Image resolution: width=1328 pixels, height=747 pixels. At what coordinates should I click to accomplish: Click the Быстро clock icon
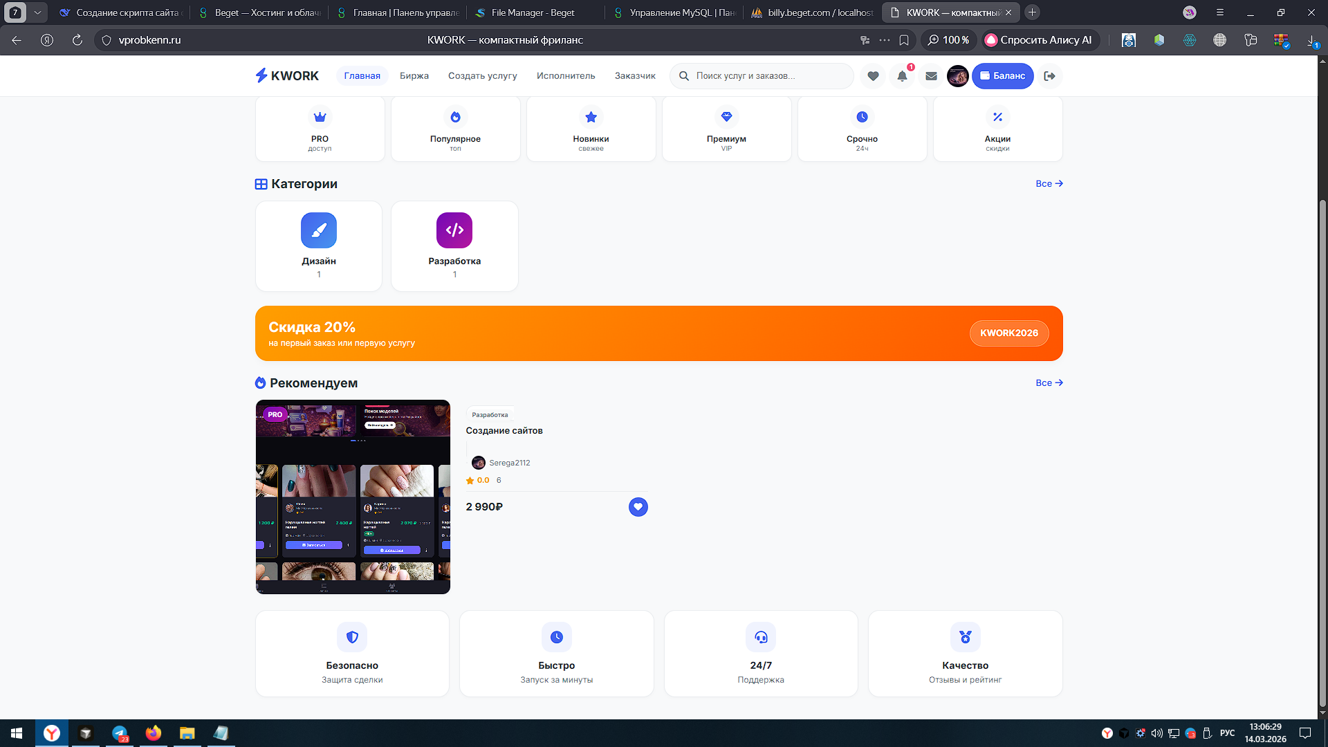click(x=557, y=637)
